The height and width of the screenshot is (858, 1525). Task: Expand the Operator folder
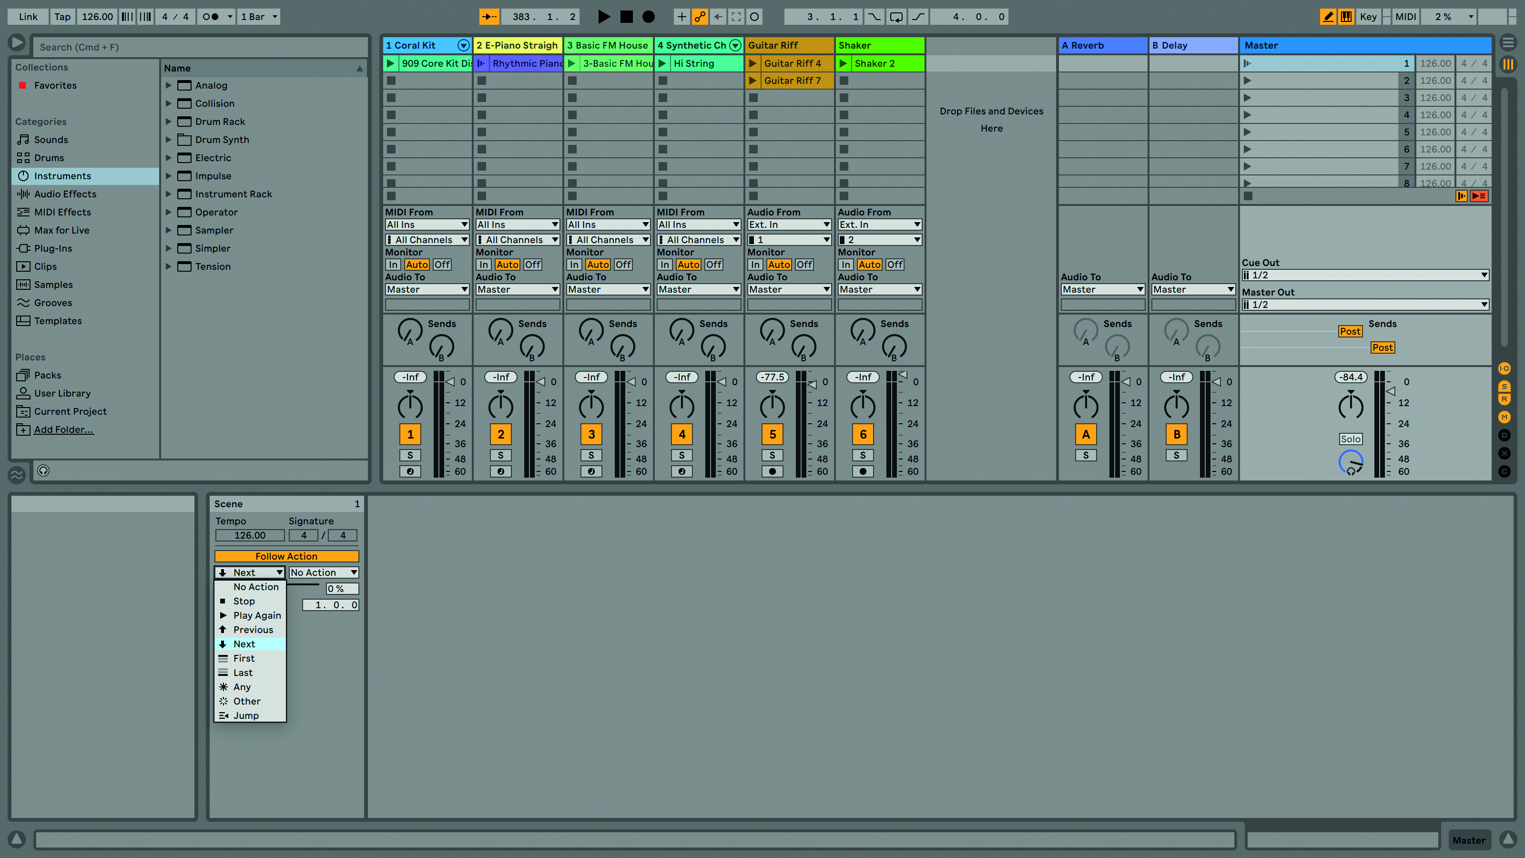[x=168, y=212]
